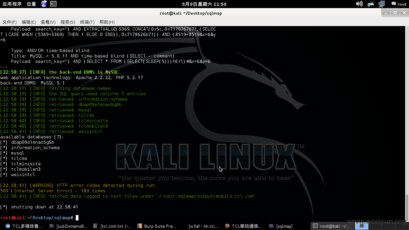
Task: Open the network connections tray icon
Action: point(382,4)
